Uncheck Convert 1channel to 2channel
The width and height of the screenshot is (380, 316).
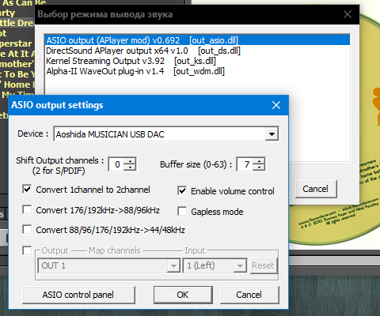click(27, 190)
